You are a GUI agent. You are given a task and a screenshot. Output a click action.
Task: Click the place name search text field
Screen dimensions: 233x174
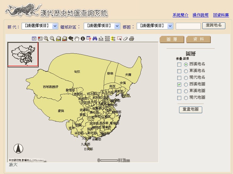point(188,26)
